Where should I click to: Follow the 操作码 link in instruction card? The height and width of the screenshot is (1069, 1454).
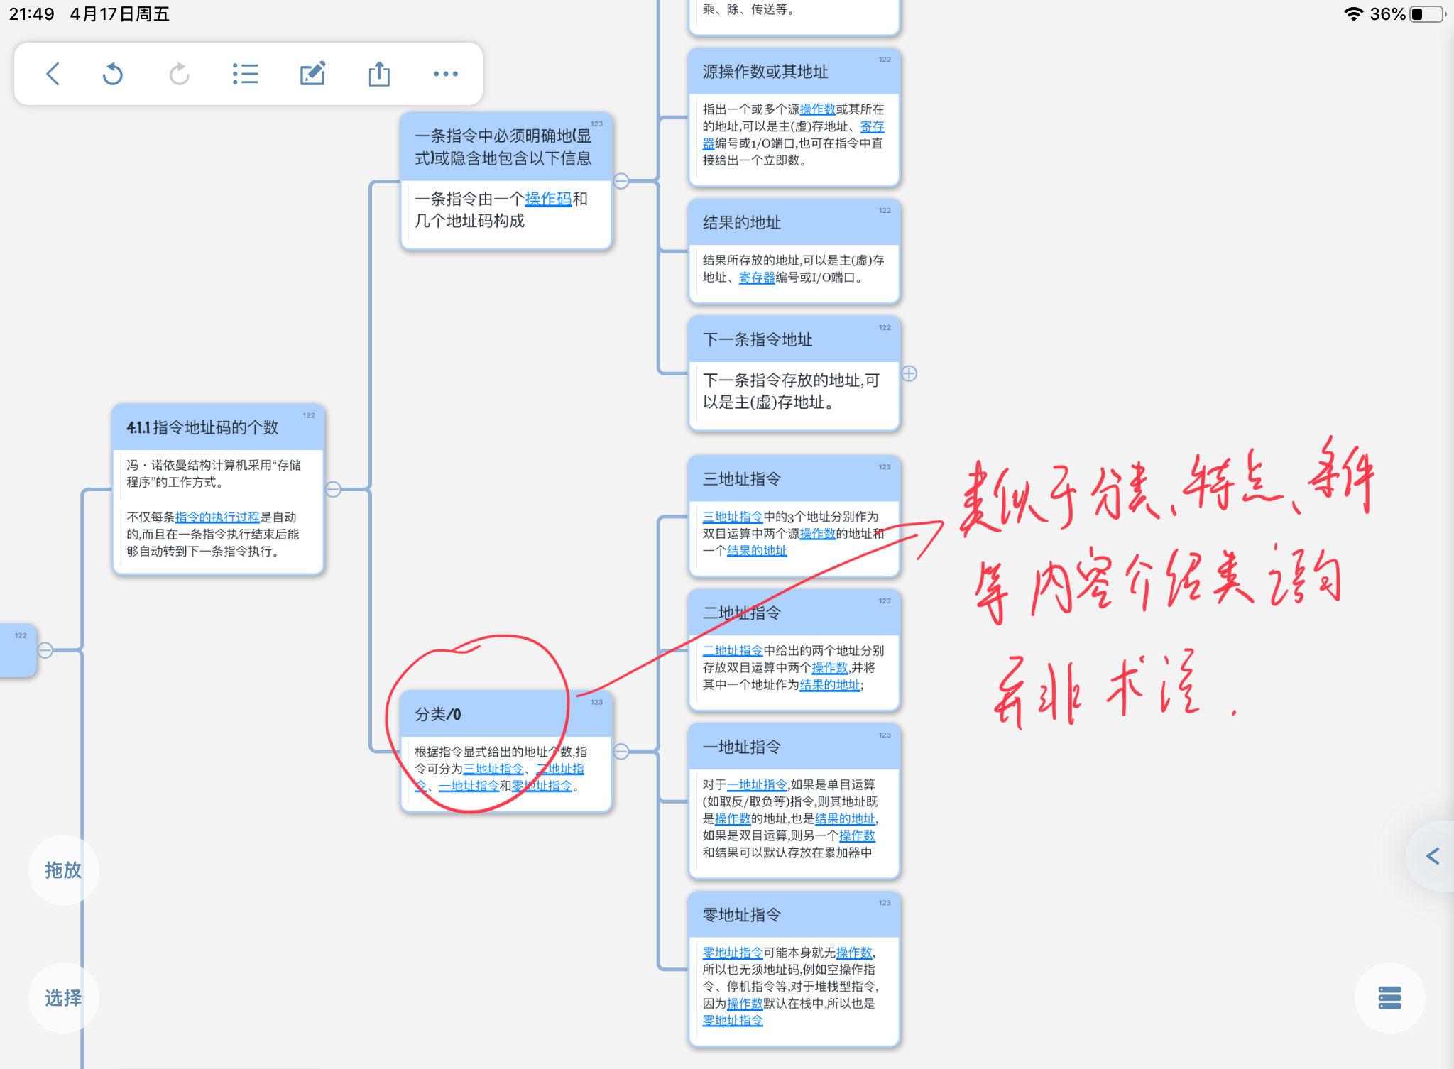point(548,199)
